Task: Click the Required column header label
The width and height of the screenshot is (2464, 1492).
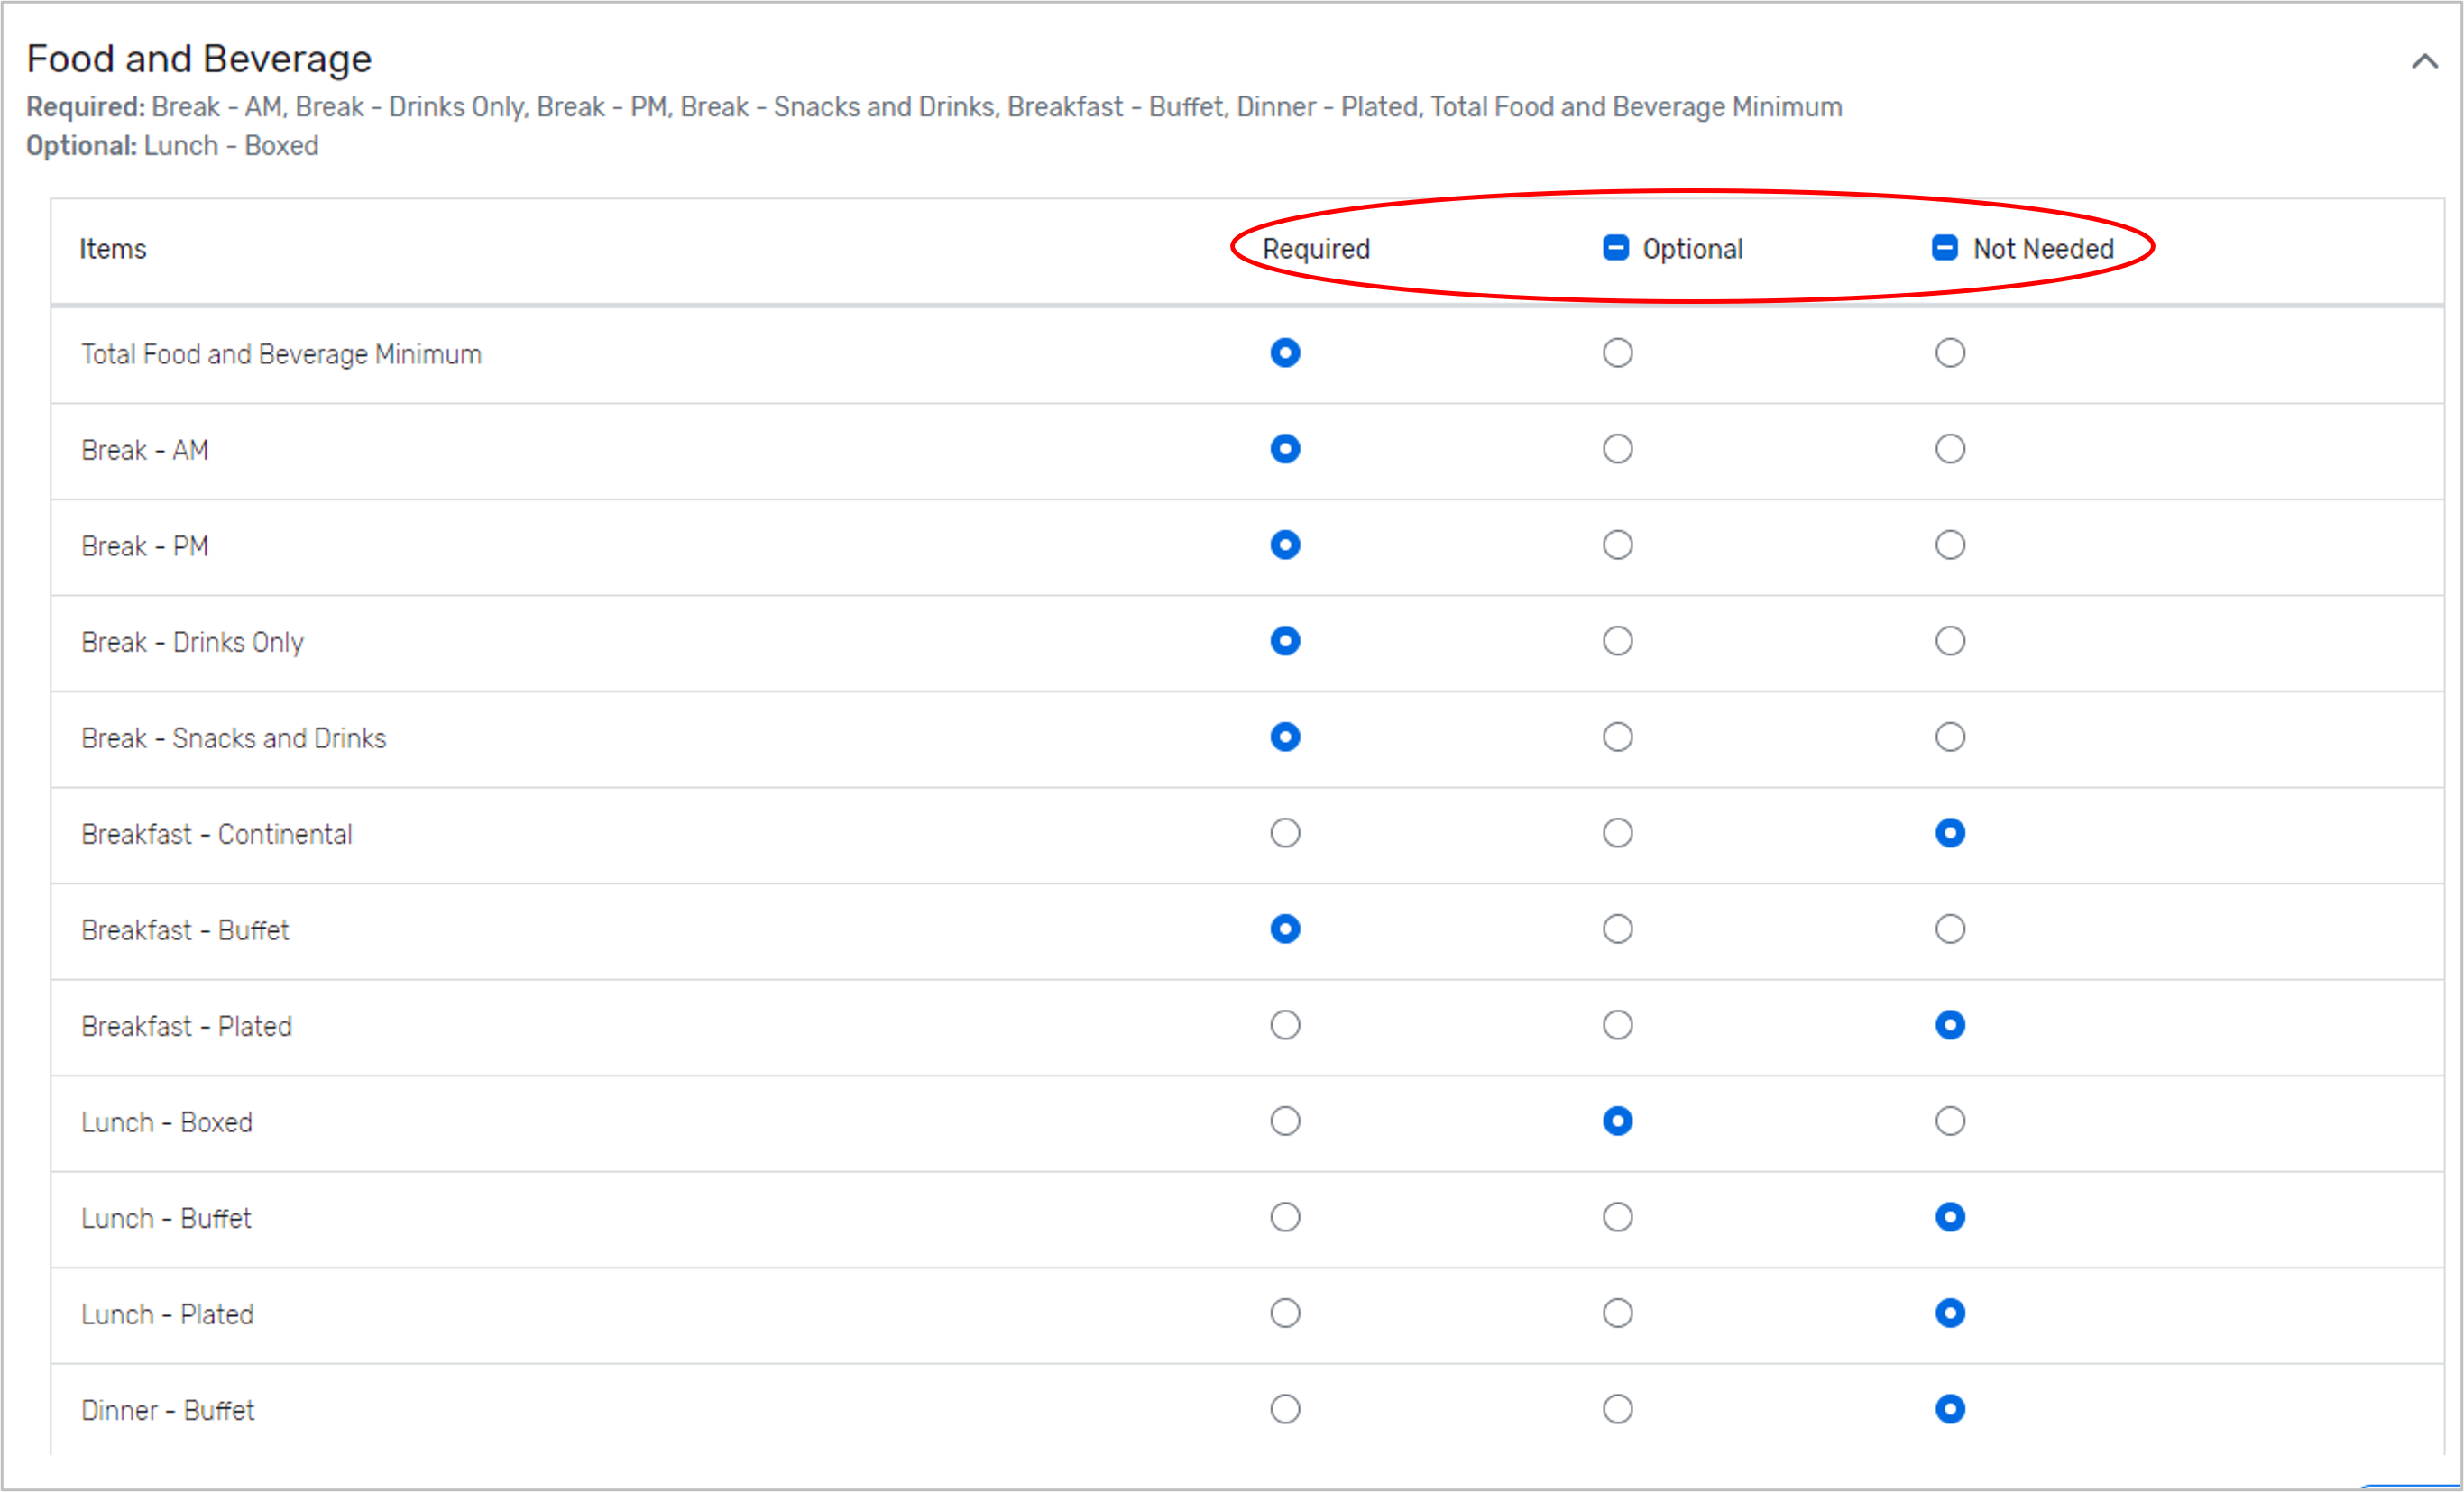Action: (1314, 249)
